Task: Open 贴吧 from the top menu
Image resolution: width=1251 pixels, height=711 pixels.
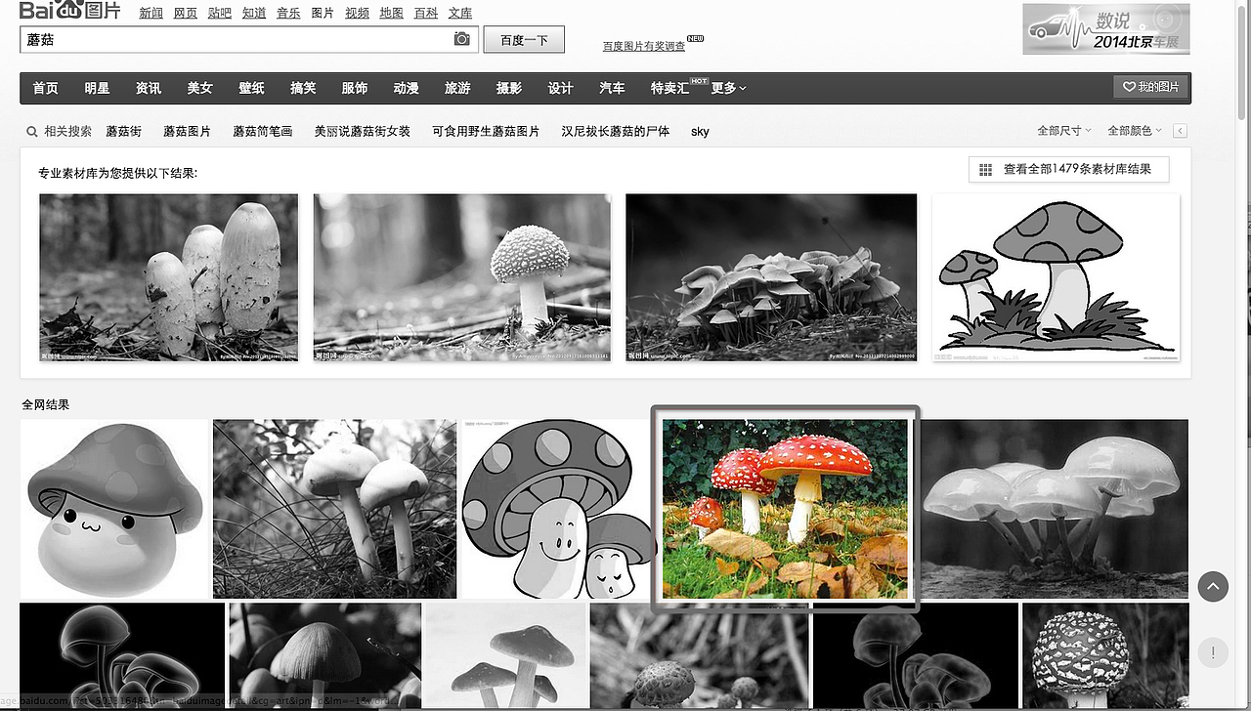Action: click(x=219, y=13)
